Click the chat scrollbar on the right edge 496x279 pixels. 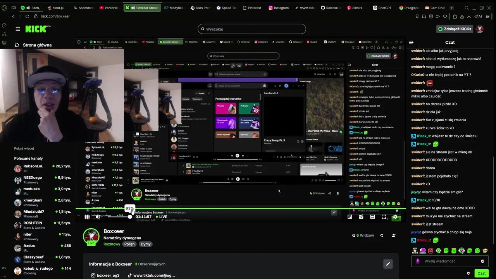[493, 200]
